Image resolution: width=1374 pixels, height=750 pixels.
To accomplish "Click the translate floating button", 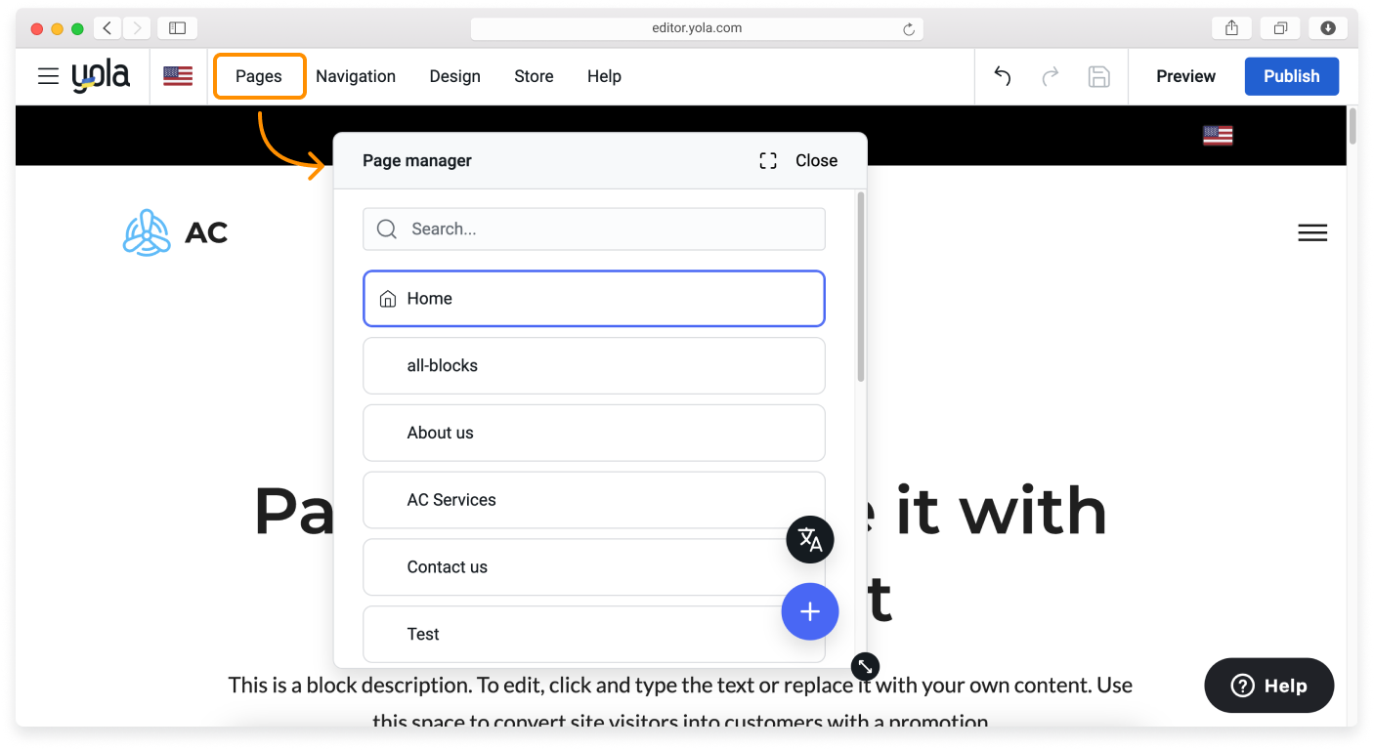I will pos(810,539).
